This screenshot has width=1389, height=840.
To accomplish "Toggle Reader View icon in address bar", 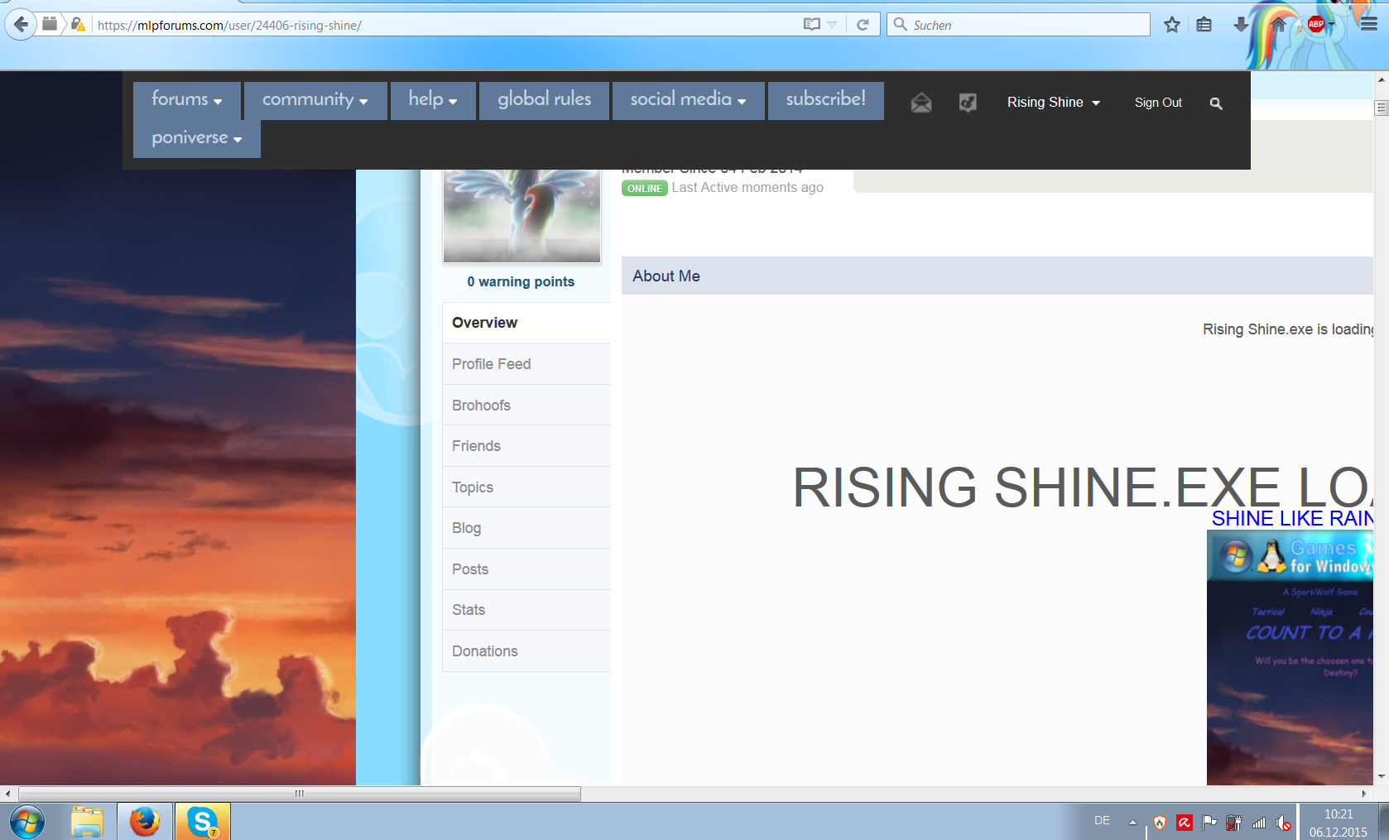I will click(811, 25).
